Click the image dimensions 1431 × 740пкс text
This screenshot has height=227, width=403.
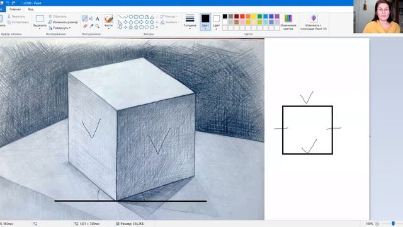[89, 224]
